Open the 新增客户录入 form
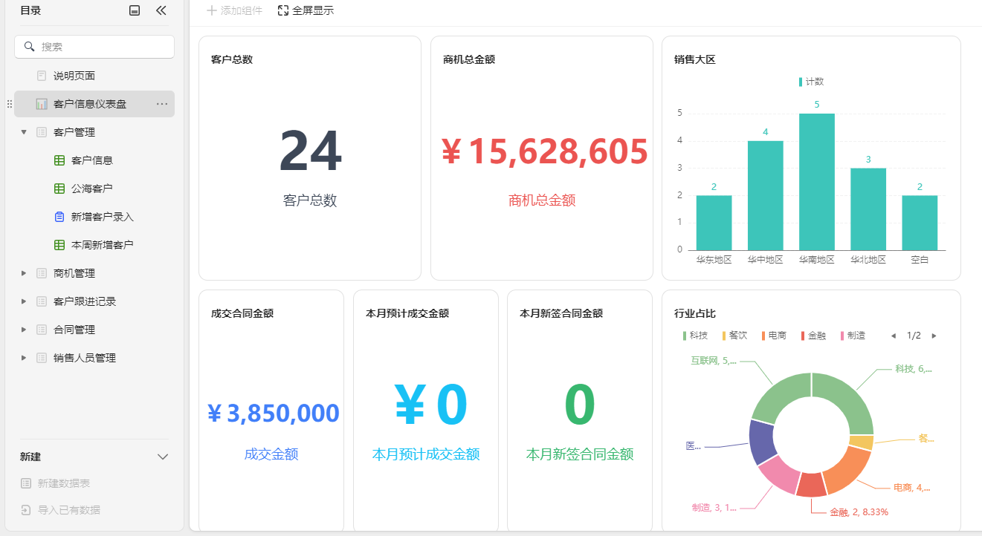 click(x=102, y=217)
